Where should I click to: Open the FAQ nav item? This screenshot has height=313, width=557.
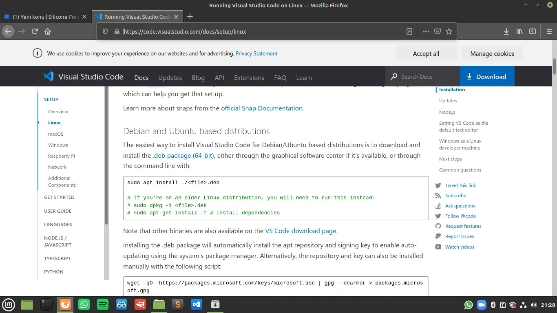click(x=280, y=77)
